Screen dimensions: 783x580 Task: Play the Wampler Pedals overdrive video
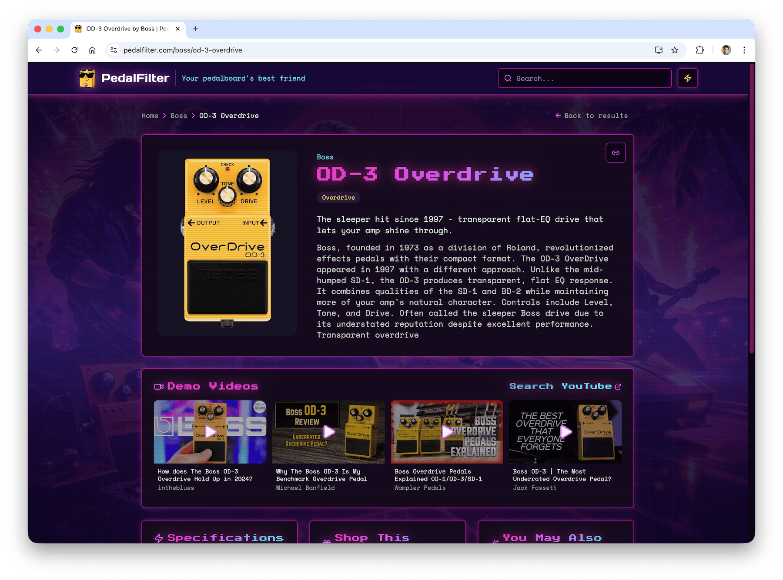(447, 431)
